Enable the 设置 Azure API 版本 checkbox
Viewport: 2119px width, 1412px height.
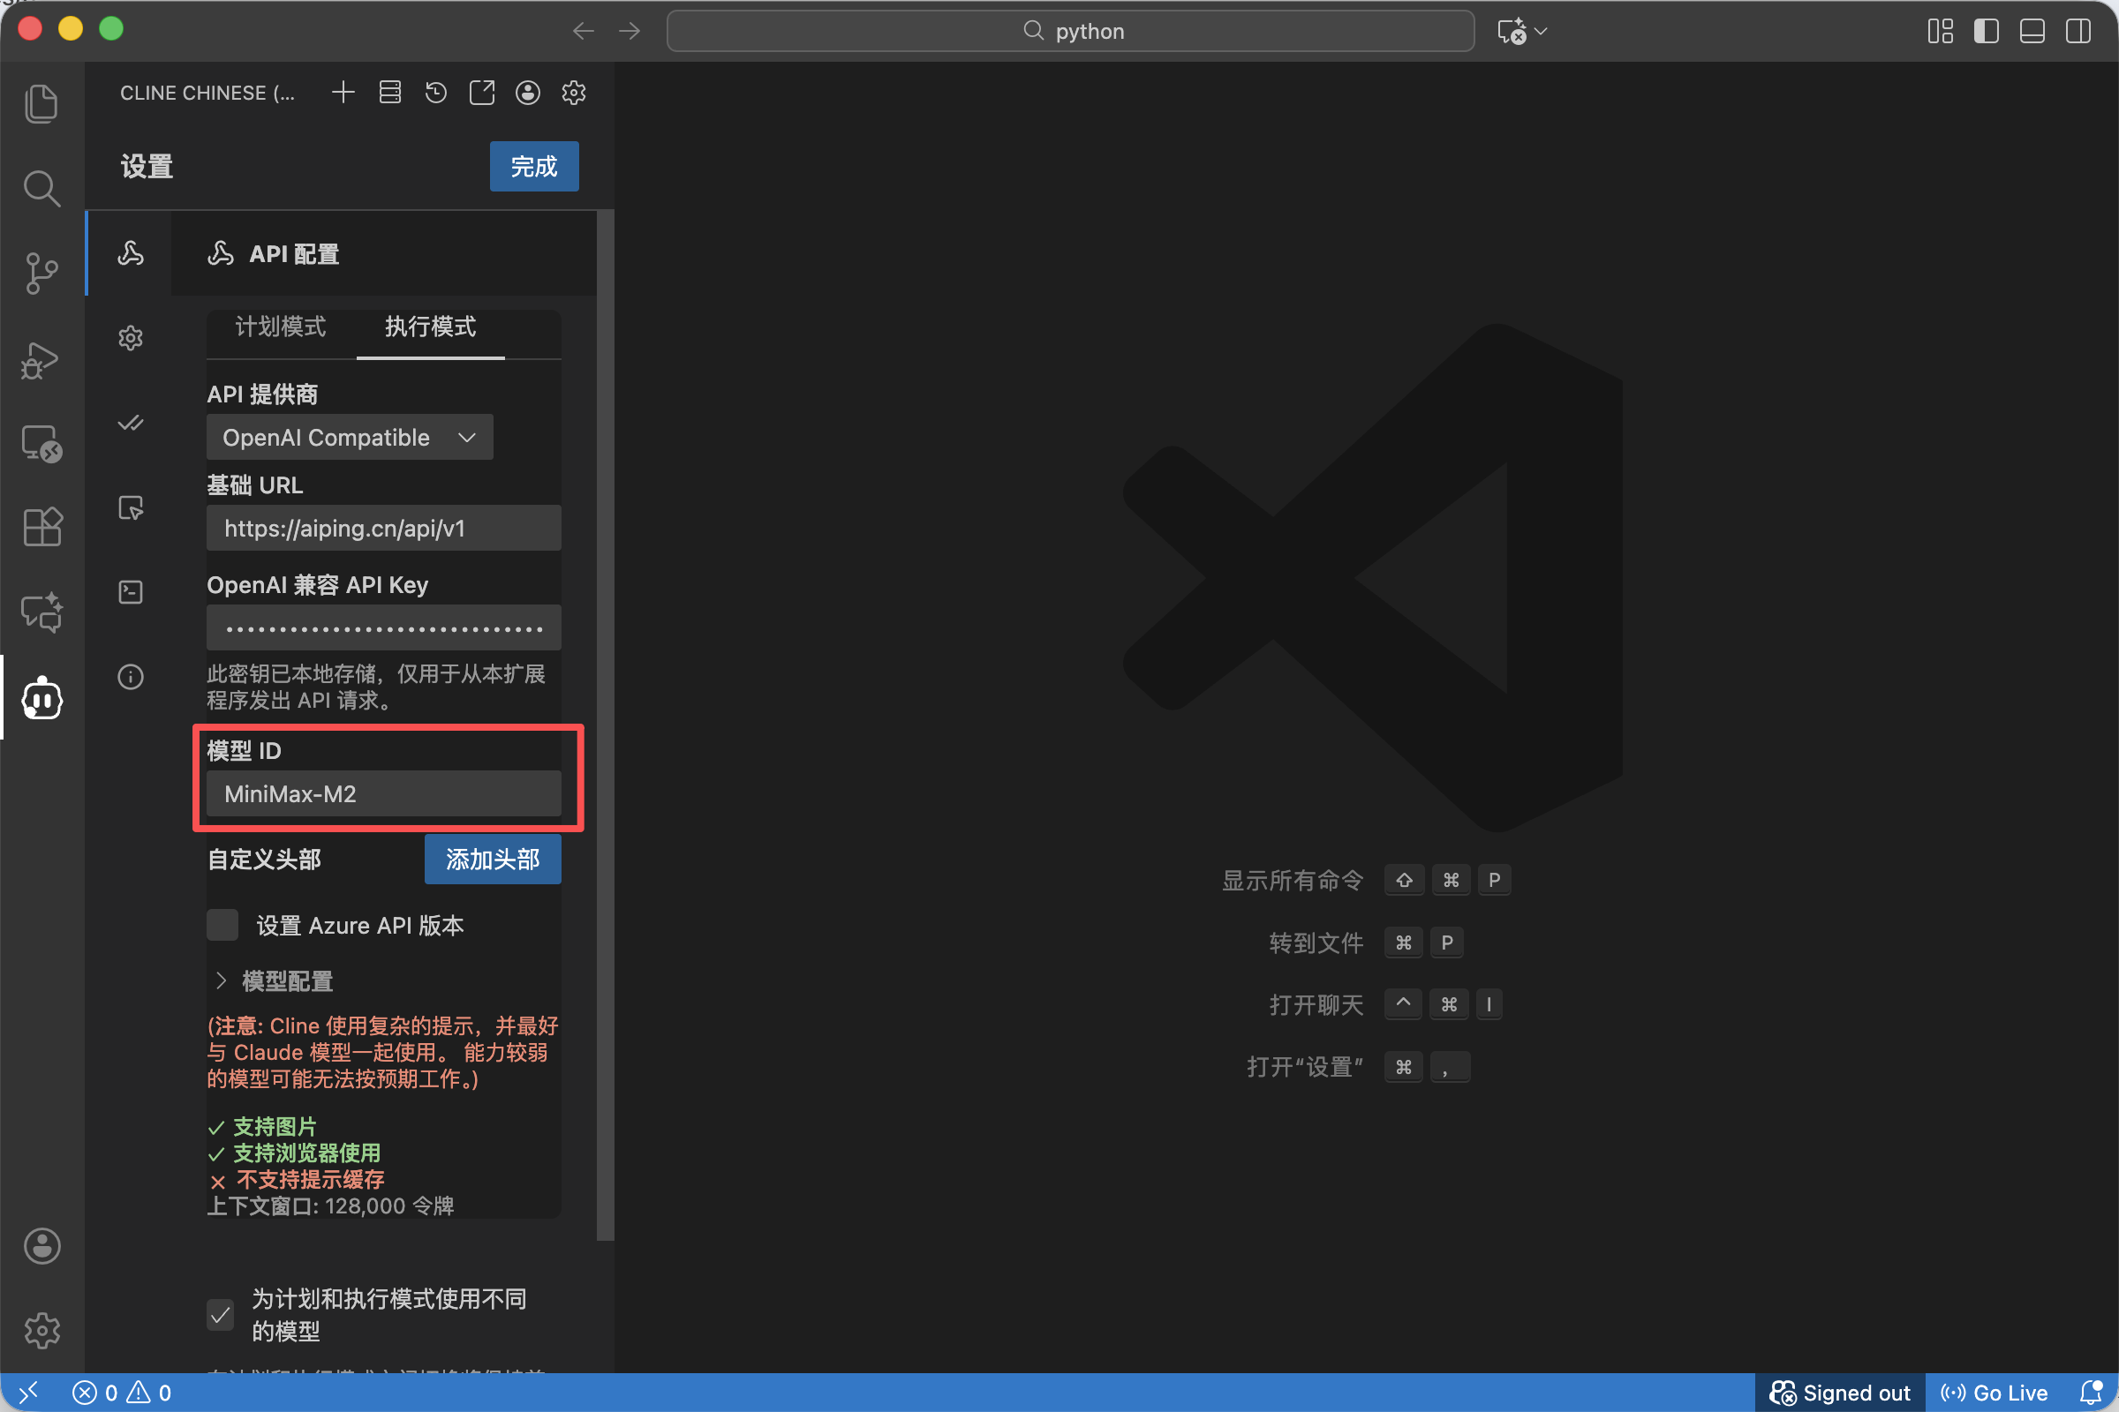[222, 925]
